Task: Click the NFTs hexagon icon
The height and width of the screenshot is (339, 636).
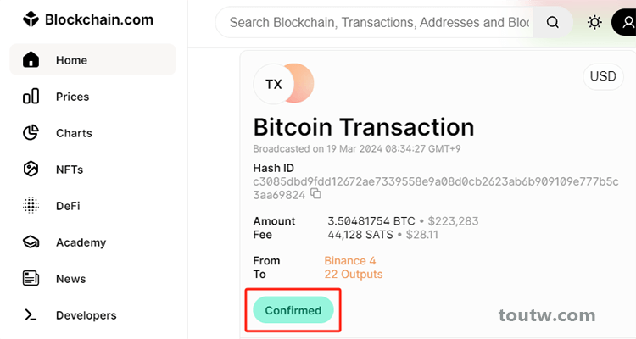Action: (31, 169)
